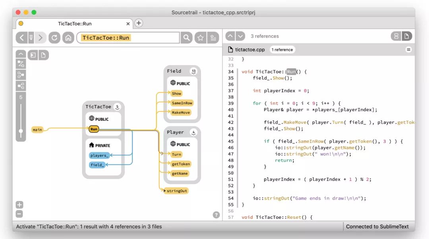Click the tictactoe.cpp file title
429x239 pixels.
[x=250, y=50]
